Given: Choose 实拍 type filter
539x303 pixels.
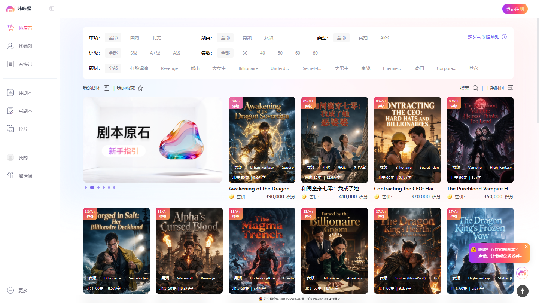Looking at the screenshot, I should pyautogui.click(x=363, y=37).
